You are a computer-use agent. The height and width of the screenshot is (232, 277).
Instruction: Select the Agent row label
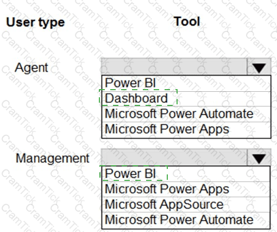tap(32, 68)
